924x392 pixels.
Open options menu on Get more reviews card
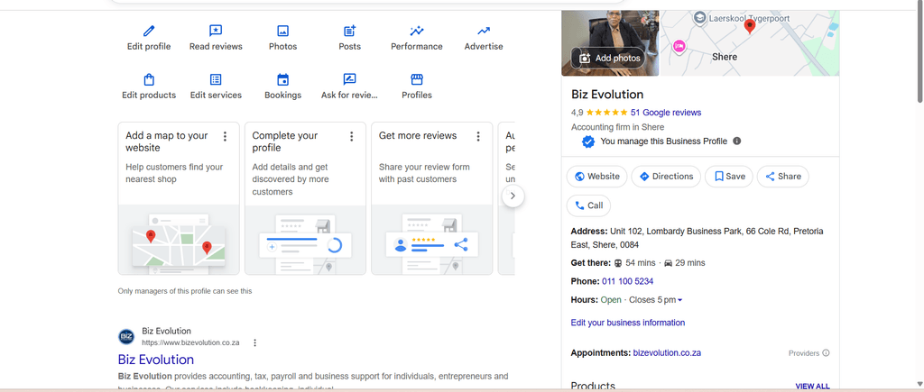click(478, 137)
